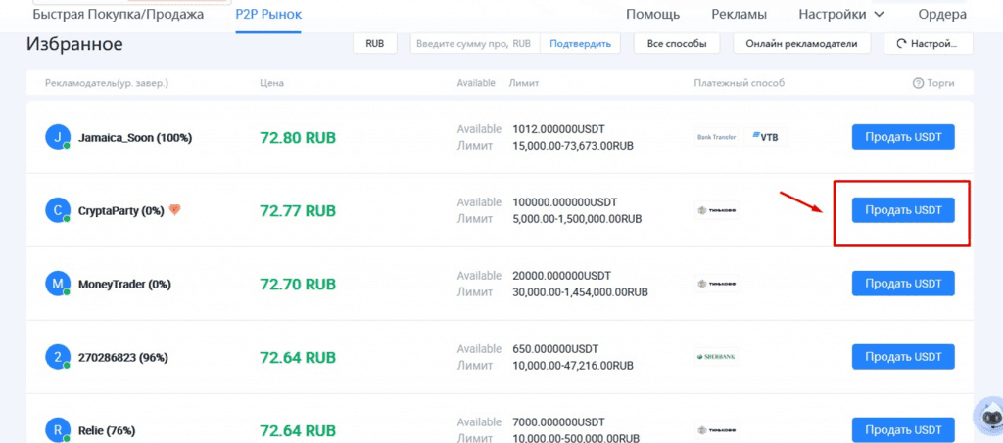Sell USDT to Jamaica_Soon
Viewport: 1003px width, 443px height.
[x=903, y=137]
